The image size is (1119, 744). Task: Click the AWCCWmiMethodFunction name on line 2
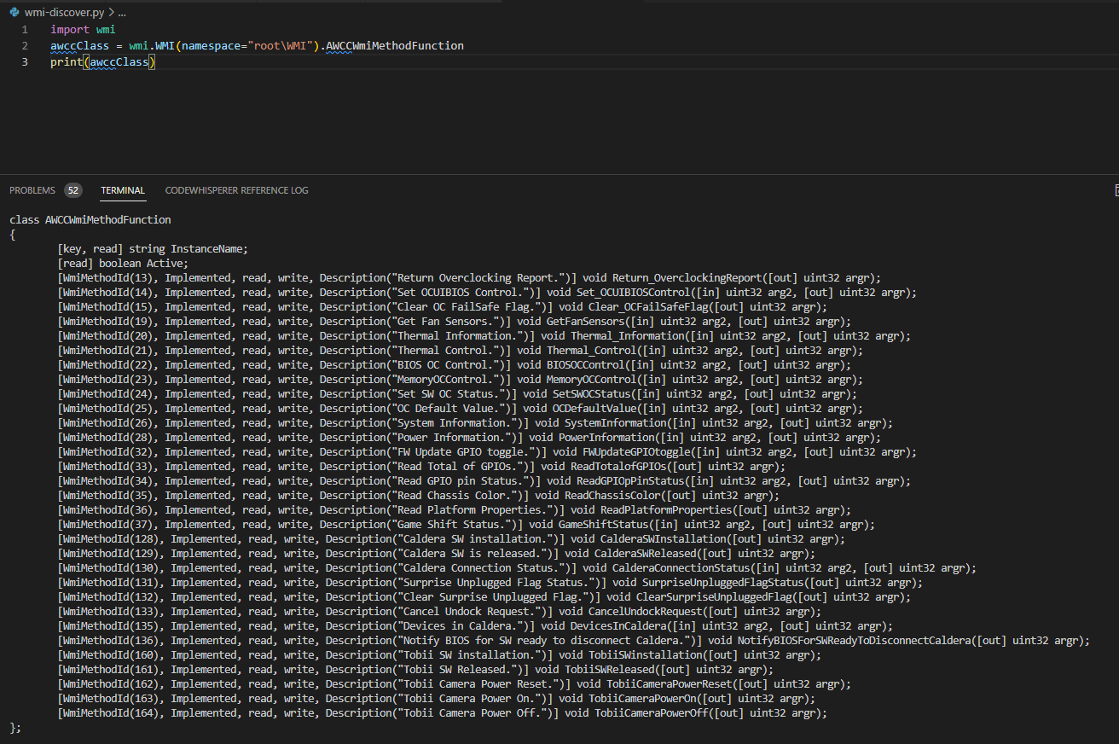tap(394, 45)
